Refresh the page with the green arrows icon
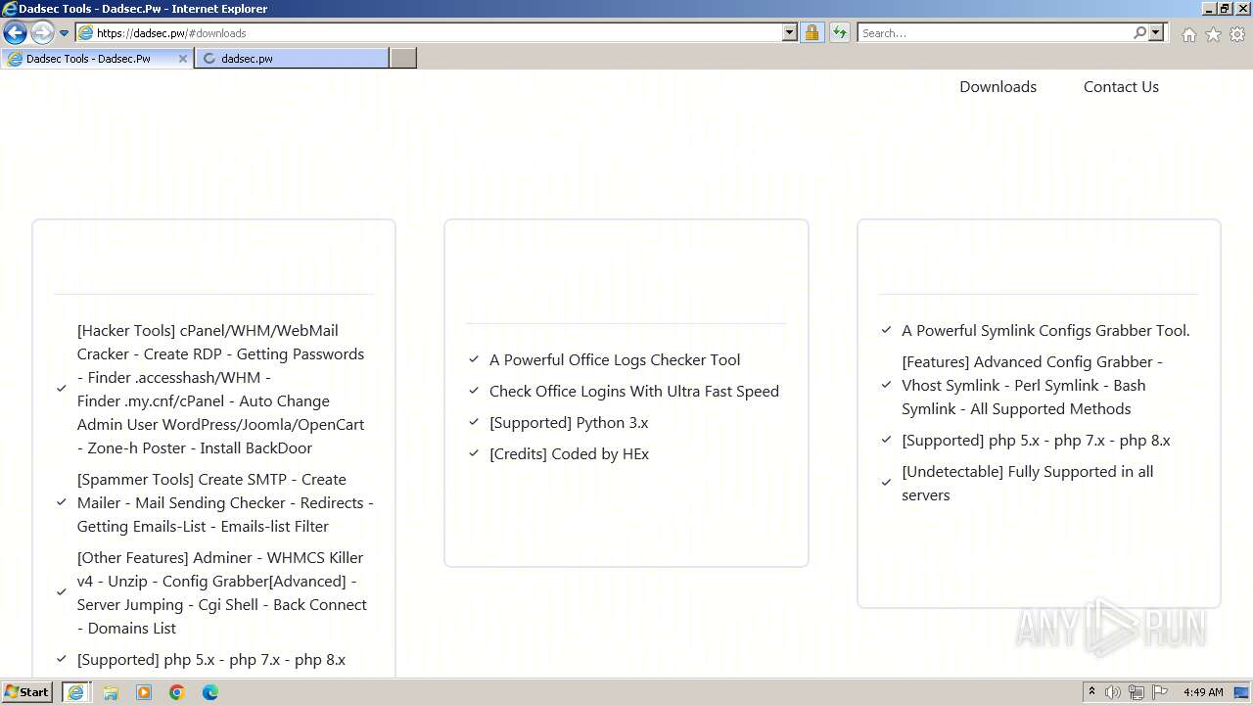Viewport: 1253px width, 705px height. click(840, 33)
